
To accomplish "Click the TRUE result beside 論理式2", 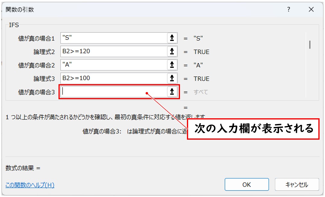I will click(201, 52).
